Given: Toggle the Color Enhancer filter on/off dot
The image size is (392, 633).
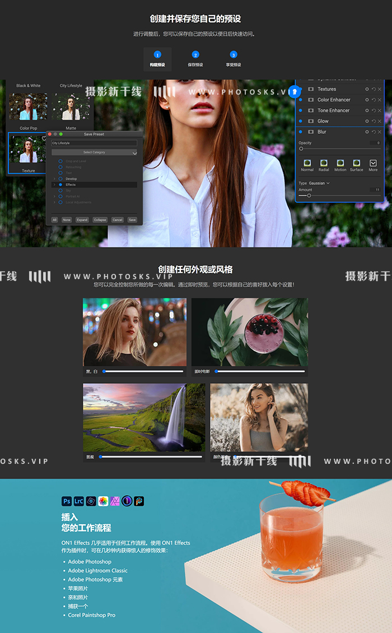Looking at the screenshot, I should click(x=300, y=100).
